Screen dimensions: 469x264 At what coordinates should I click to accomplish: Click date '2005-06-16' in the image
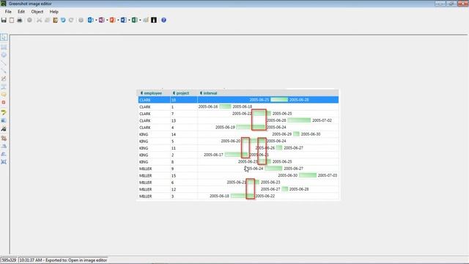208,106
